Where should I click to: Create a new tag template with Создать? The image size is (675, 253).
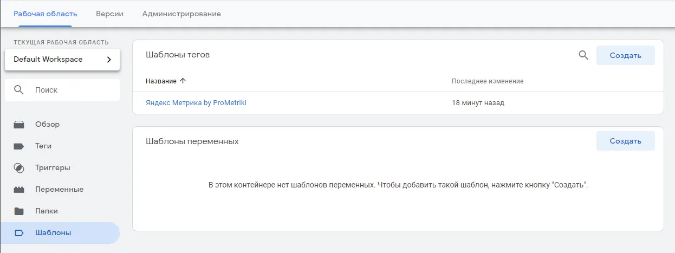pyautogui.click(x=626, y=55)
